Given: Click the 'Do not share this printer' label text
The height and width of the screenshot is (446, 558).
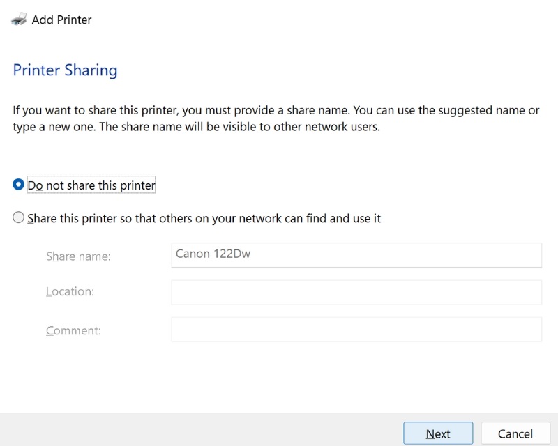Looking at the screenshot, I should [91, 185].
